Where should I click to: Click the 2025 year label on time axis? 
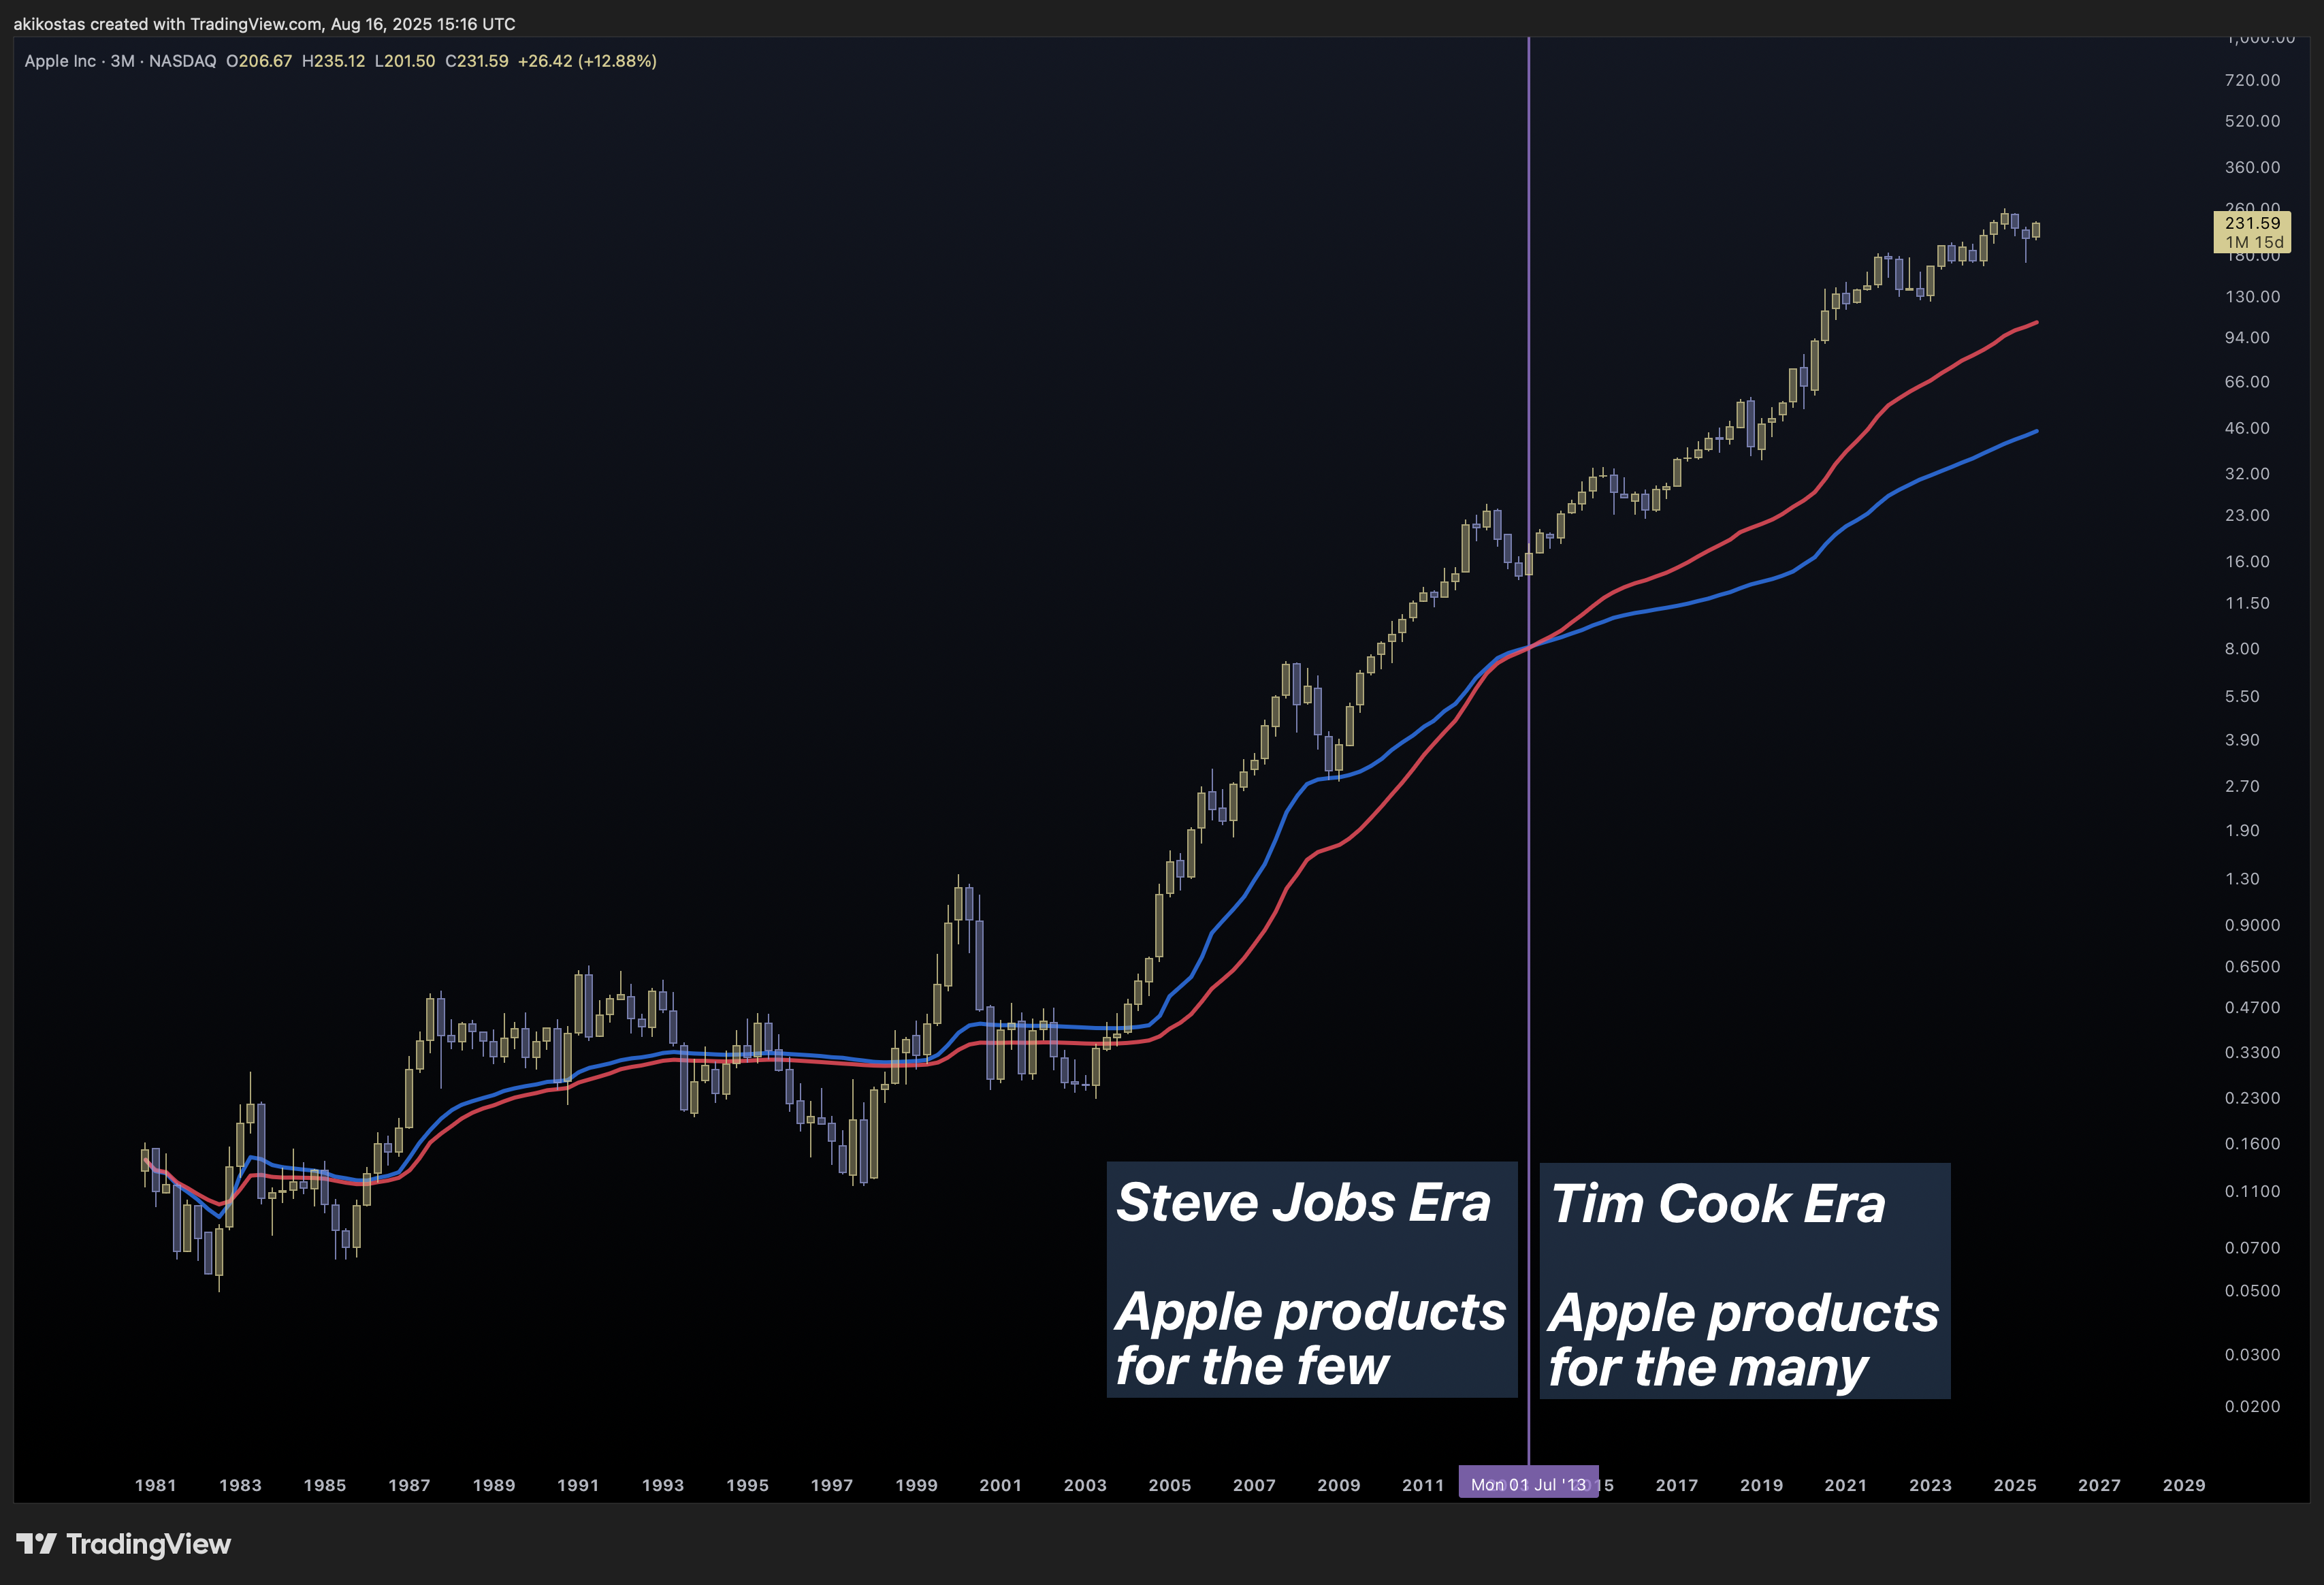coord(2015,1486)
